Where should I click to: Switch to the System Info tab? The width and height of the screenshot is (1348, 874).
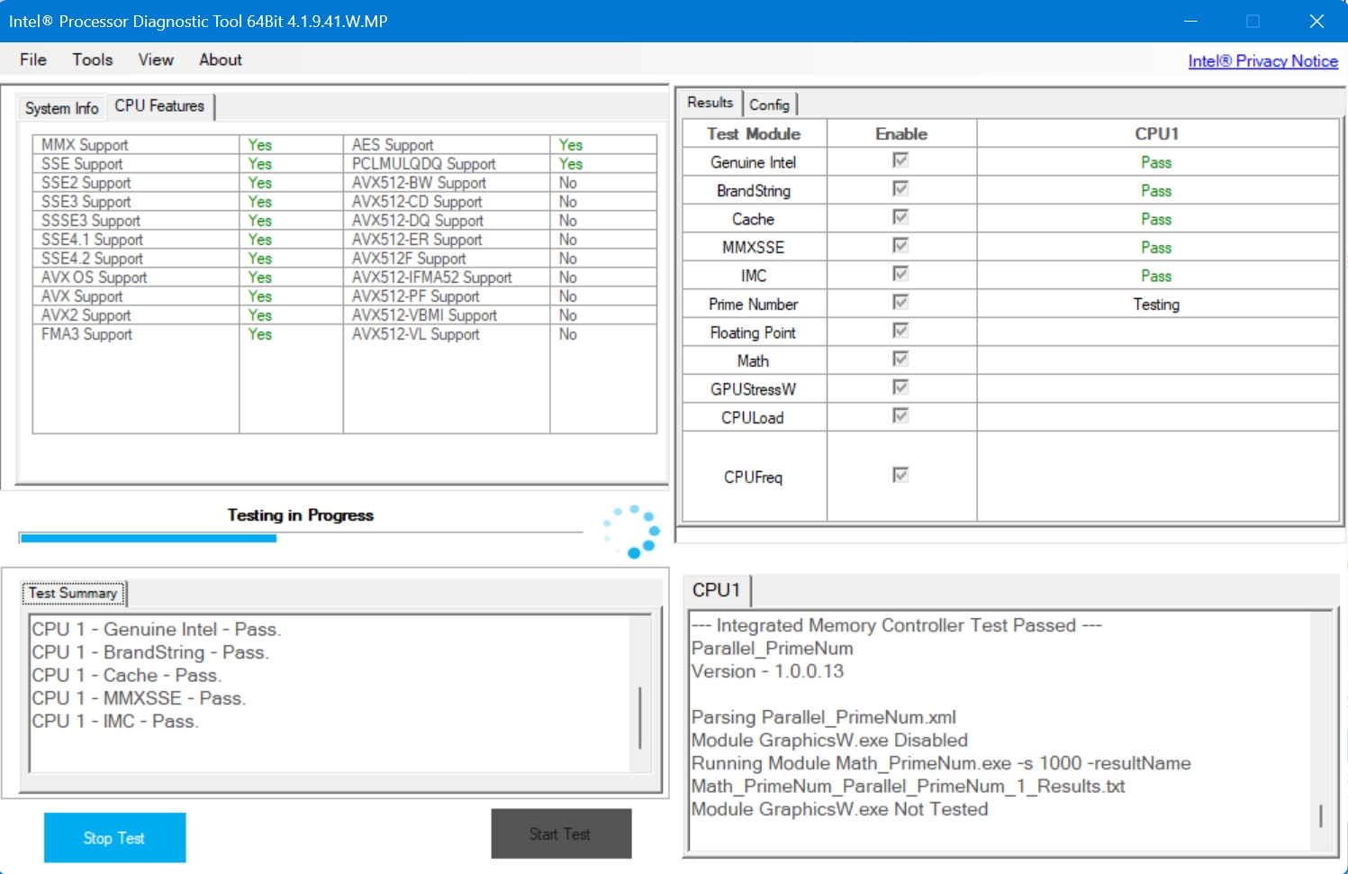coord(62,108)
